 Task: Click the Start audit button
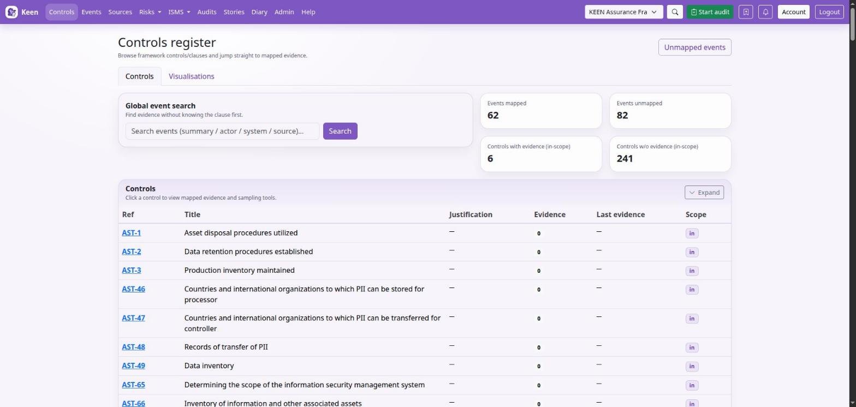pyautogui.click(x=710, y=12)
